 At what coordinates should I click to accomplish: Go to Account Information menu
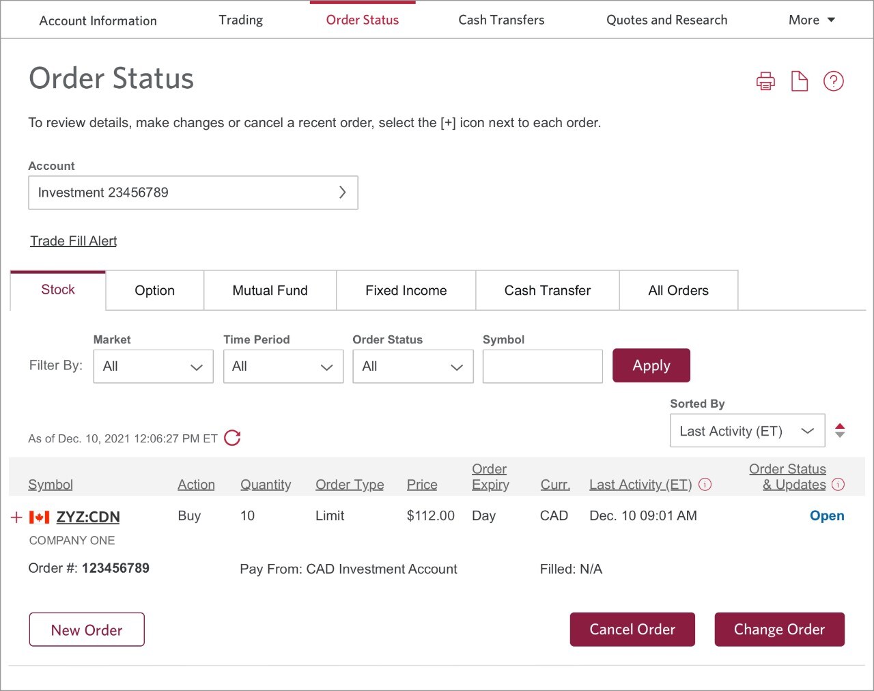tap(98, 20)
